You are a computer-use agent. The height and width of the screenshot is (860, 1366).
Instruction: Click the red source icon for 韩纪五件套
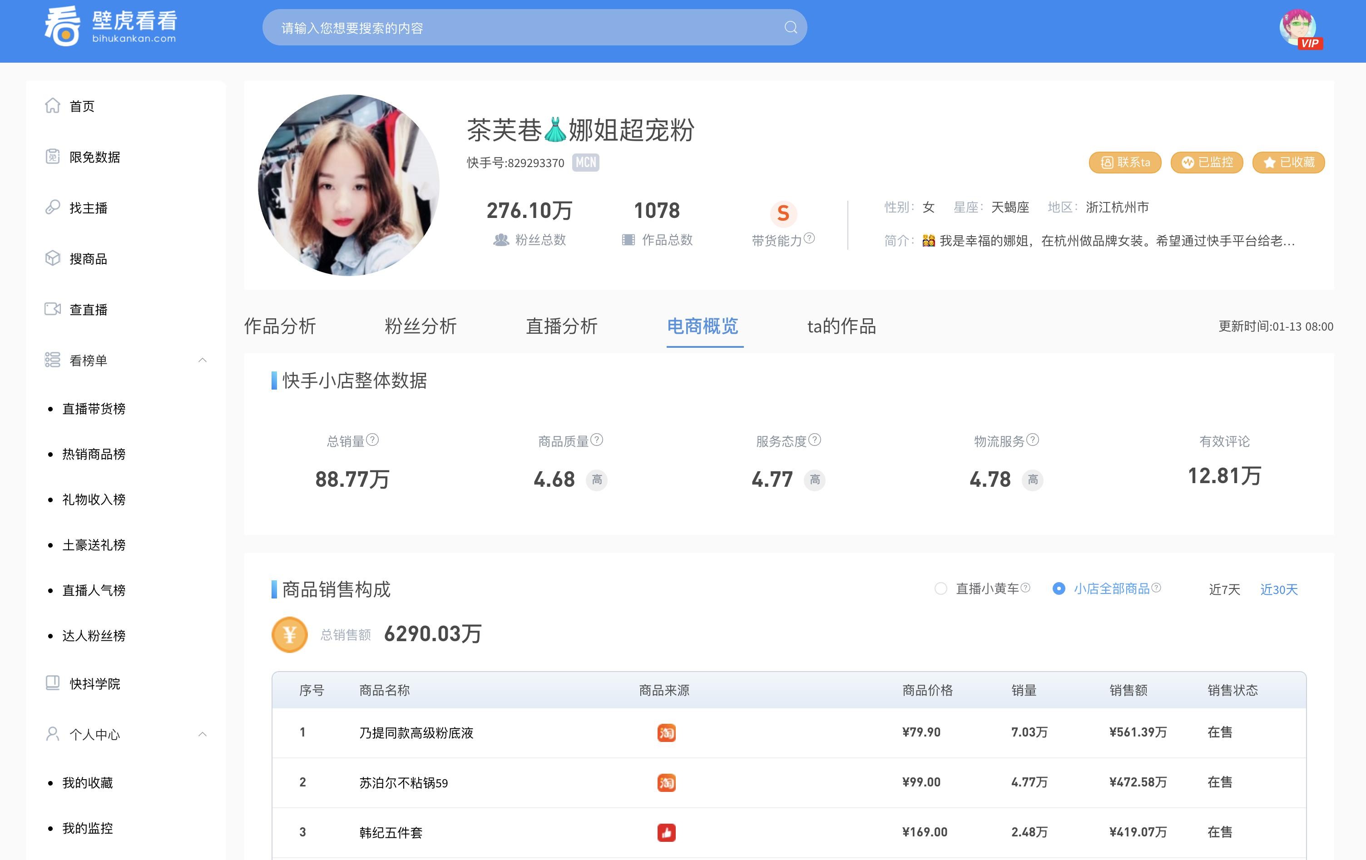pyautogui.click(x=666, y=832)
